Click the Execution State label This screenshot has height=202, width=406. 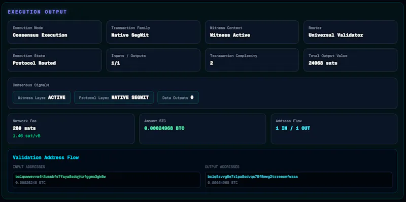(x=29, y=56)
